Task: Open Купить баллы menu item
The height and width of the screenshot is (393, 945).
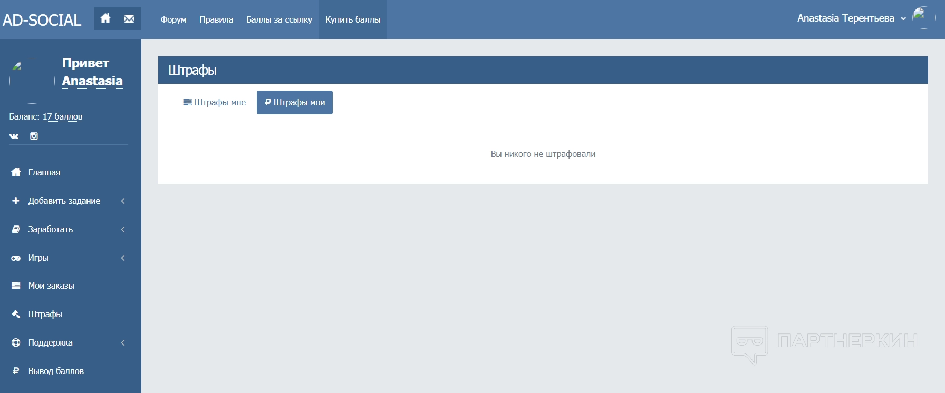Action: point(353,19)
